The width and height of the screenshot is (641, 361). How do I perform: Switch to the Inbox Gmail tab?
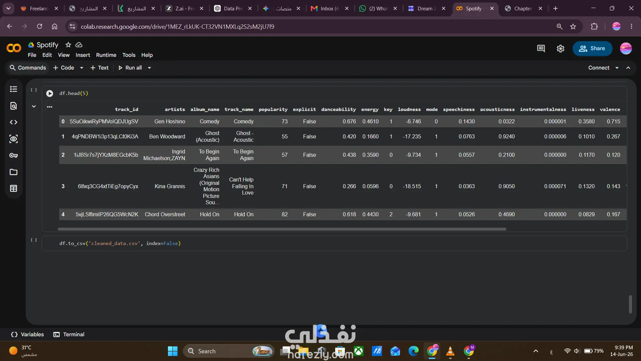click(x=330, y=9)
